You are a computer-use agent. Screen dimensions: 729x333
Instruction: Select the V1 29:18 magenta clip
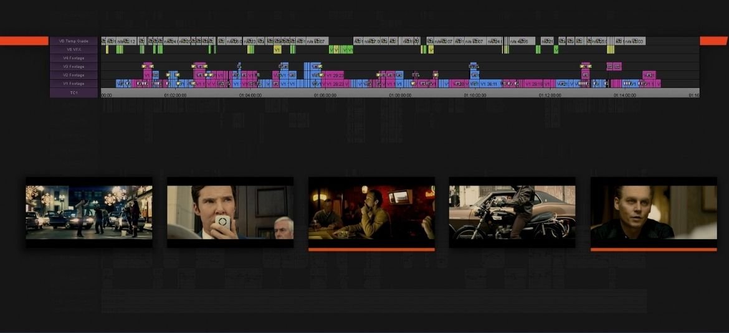(x=534, y=83)
